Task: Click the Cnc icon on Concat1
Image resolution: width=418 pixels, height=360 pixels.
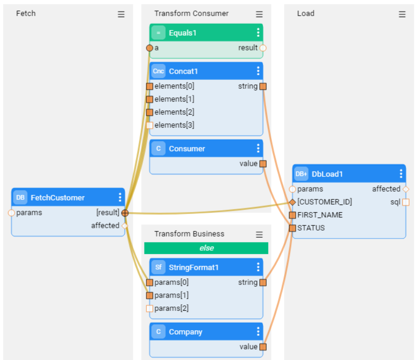Action: [158, 71]
